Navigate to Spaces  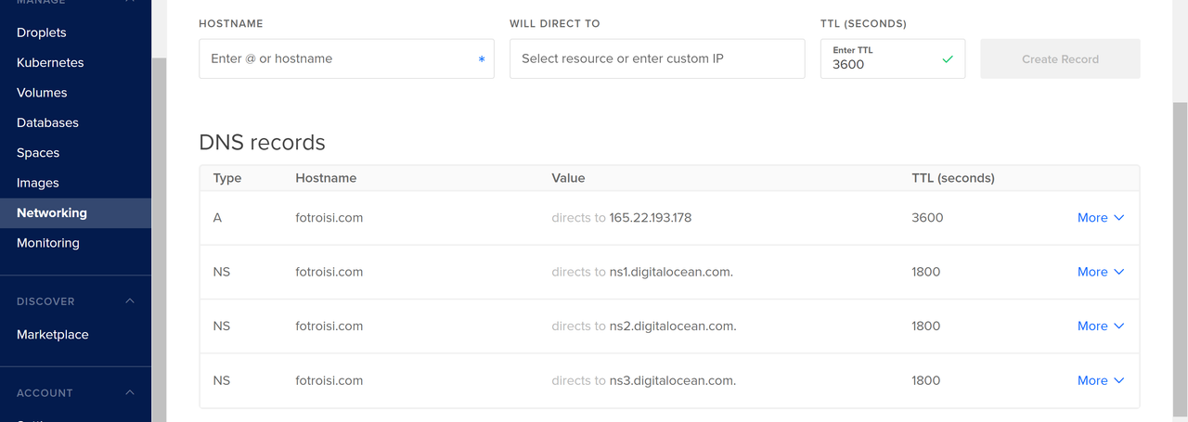coord(38,153)
